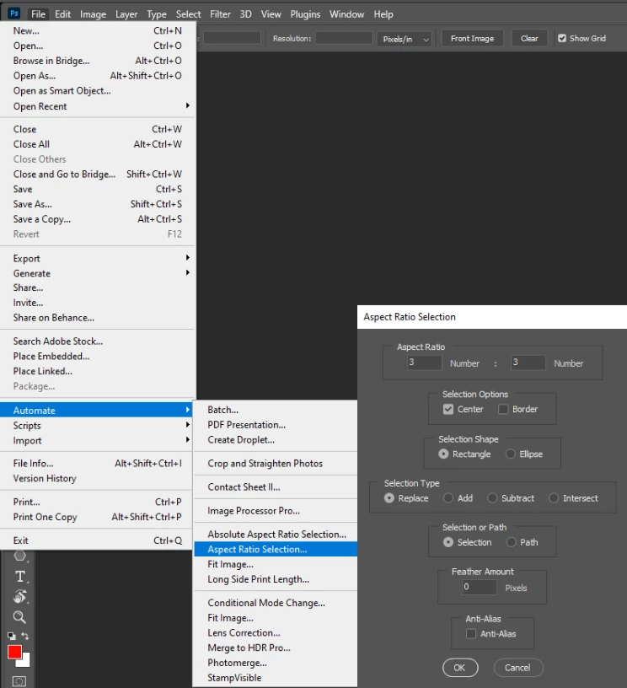
Task: Choose Browse in Bridge...
Action: pyautogui.click(x=97, y=61)
